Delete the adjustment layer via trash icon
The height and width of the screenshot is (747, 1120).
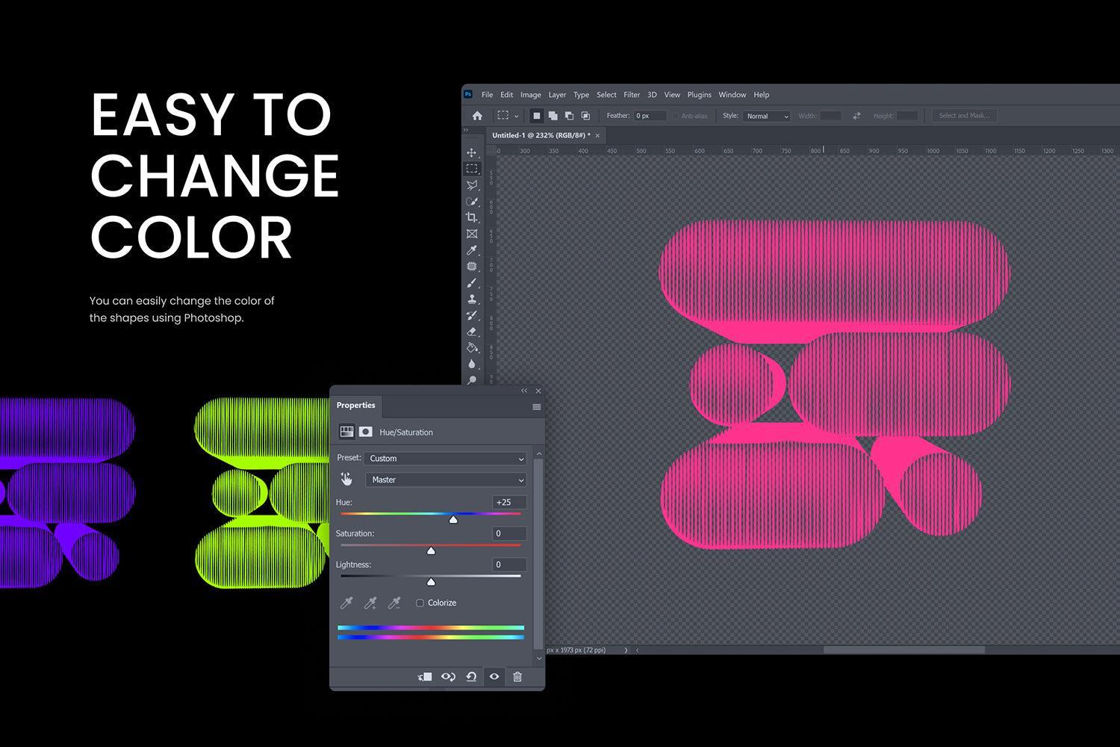click(x=519, y=677)
